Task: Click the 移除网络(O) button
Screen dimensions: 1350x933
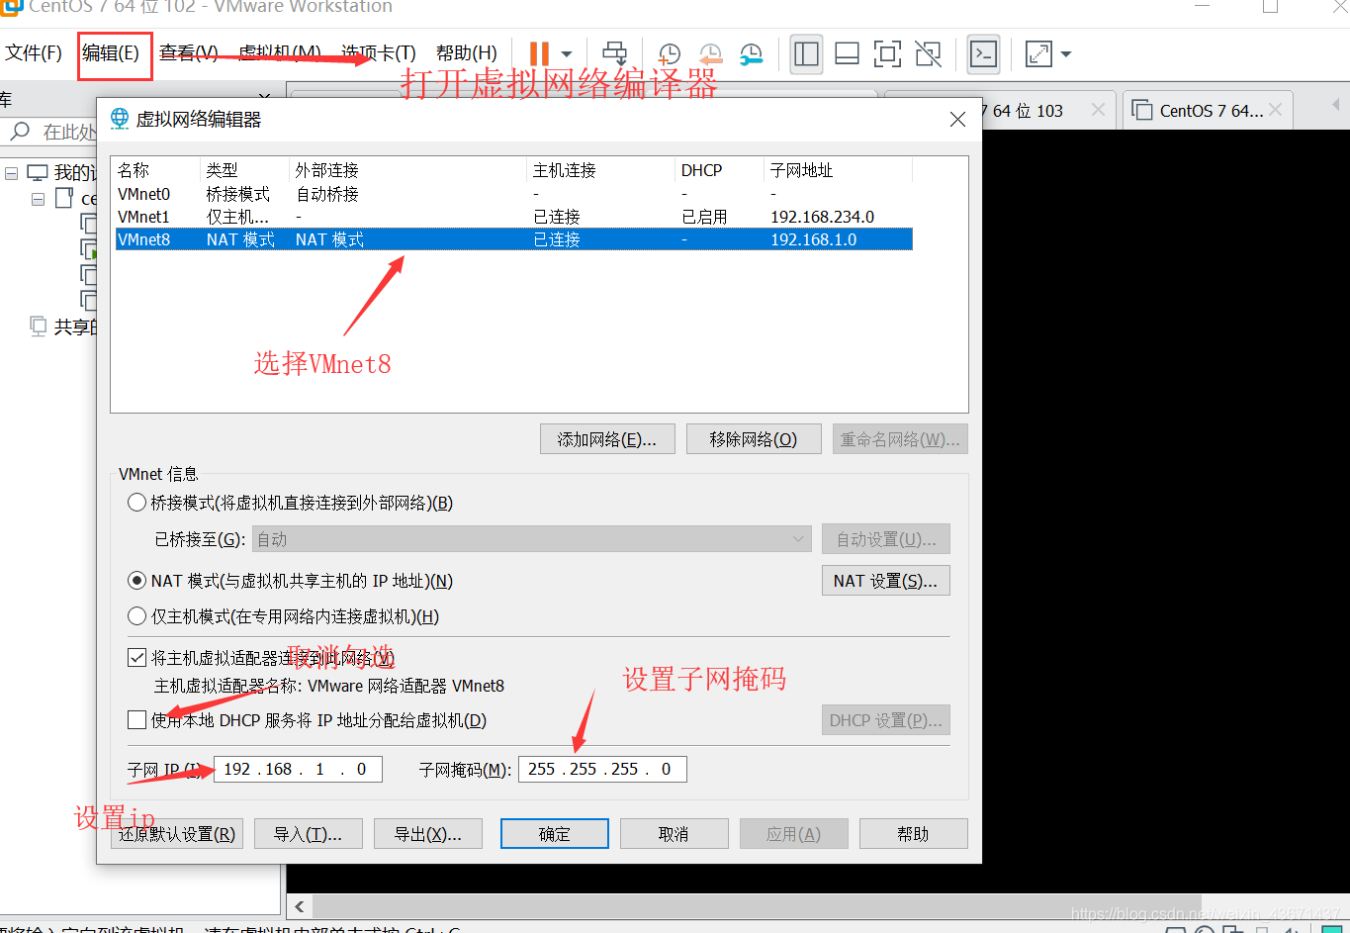Action: [754, 439]
